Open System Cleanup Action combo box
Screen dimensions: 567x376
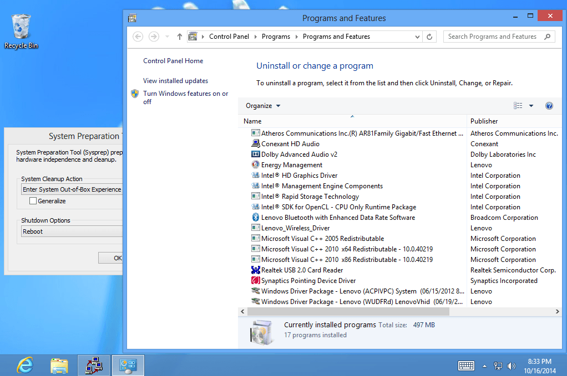click(72, 189)
